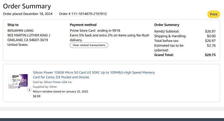Click the yellow Print button

click(x=214, y=14)
